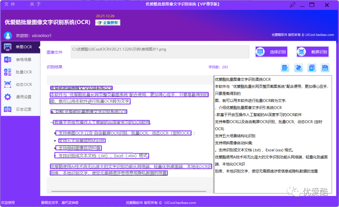Image resolution: width=339 pixels, height=207 pixels.
Task: Click the 识别结果 label
Action: 55,67
